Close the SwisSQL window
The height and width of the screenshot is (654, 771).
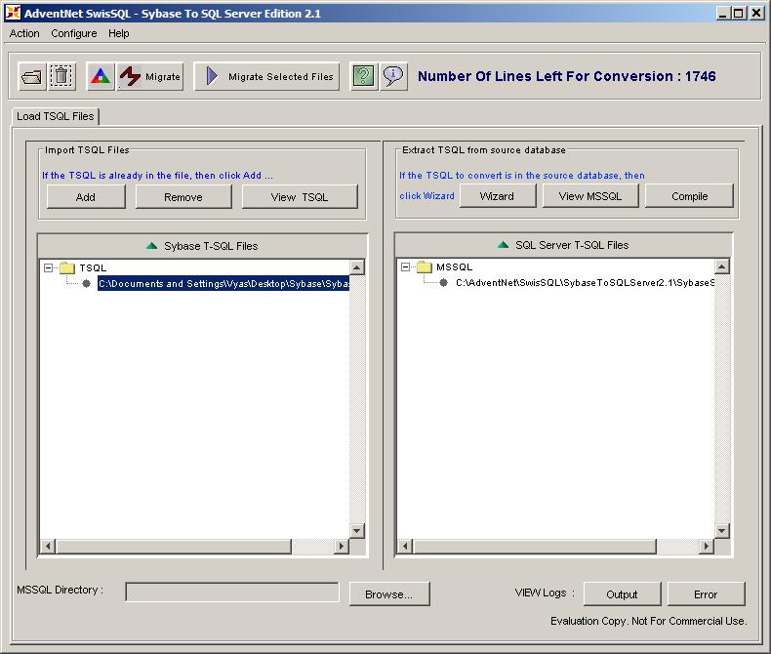tap(756, 14)
